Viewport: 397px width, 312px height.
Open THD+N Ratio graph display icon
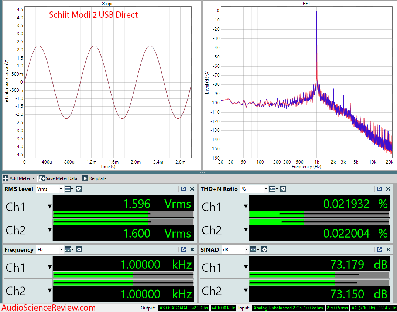(x=273, y=189)
